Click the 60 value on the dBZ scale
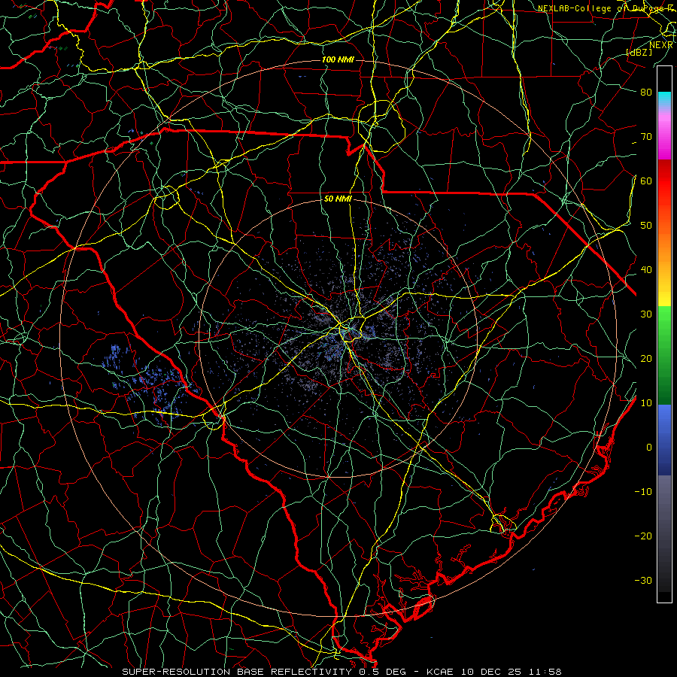The height and width of the screenshot is (677, 677). coord(646,181)
